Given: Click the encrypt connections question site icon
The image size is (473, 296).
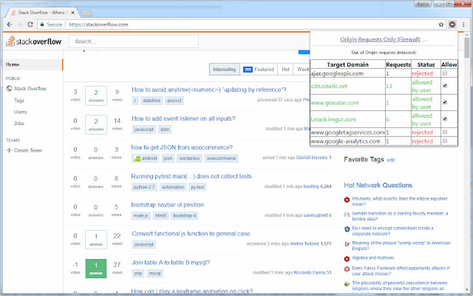Looking at the screenshot, I should 347,229.
